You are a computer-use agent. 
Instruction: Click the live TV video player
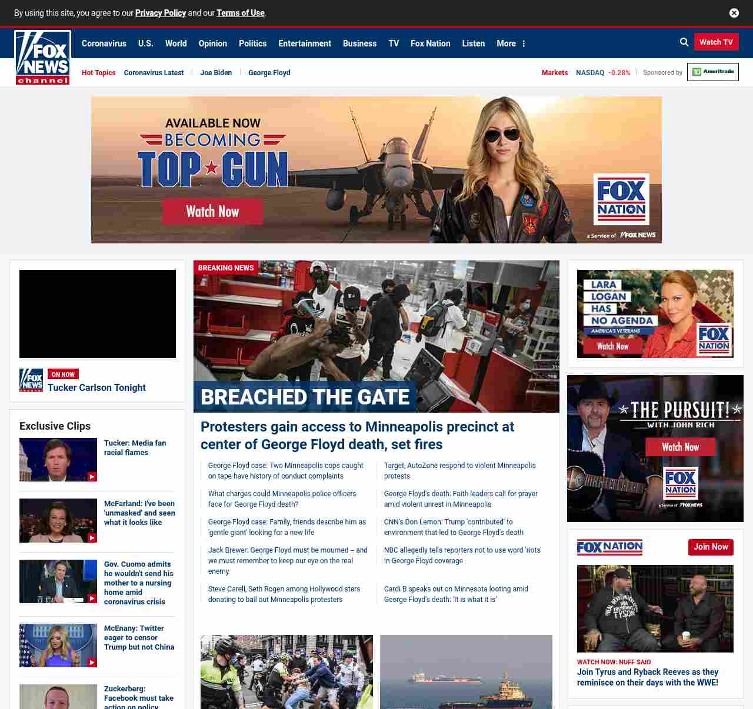coord(98,314)
